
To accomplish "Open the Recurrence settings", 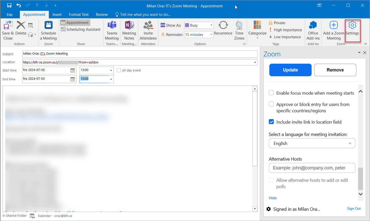I will [223, 25].
